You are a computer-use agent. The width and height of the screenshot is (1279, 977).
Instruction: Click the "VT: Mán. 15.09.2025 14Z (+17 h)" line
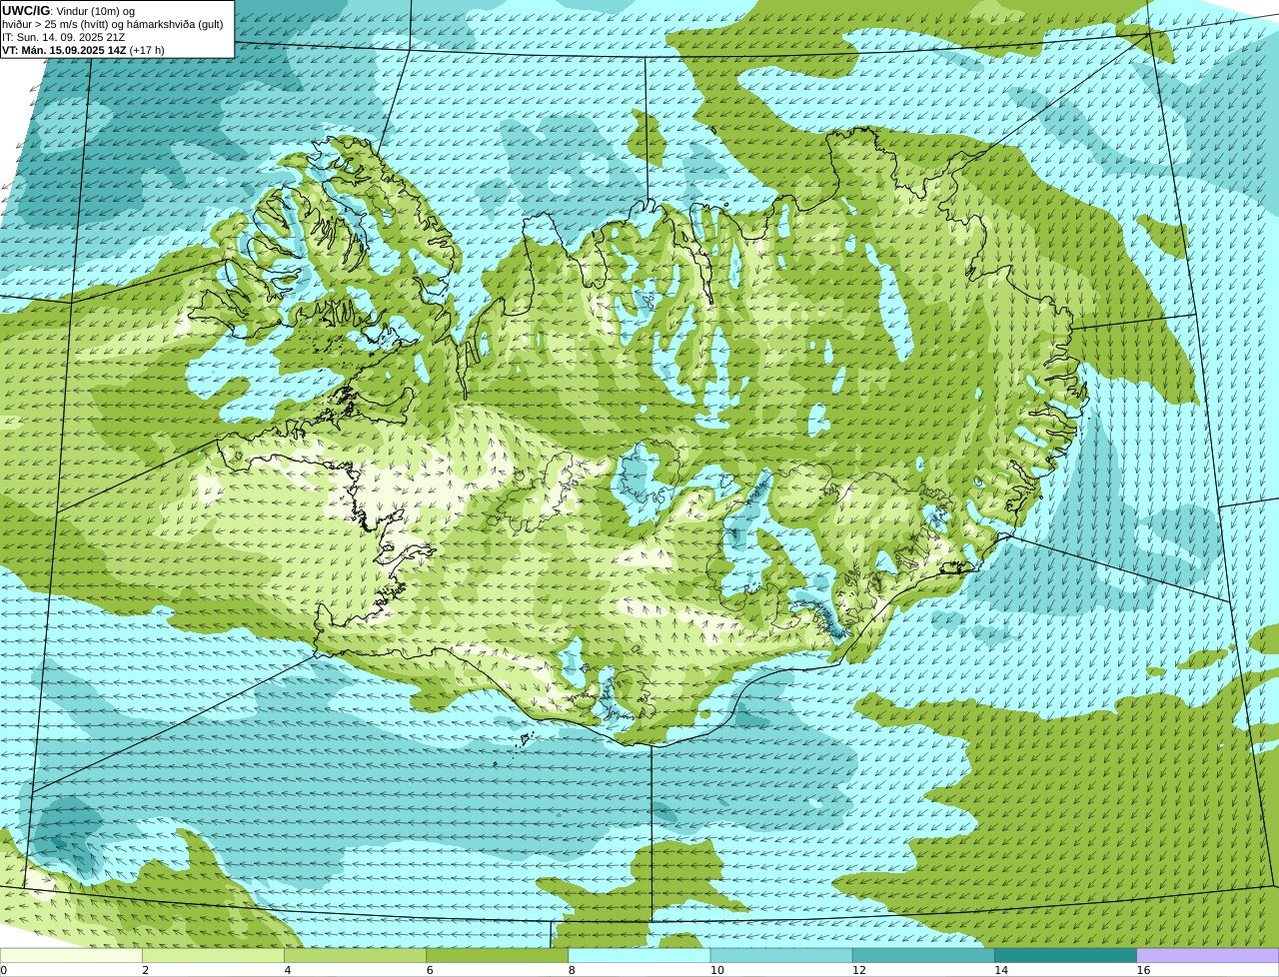click(x=83, y=50)
